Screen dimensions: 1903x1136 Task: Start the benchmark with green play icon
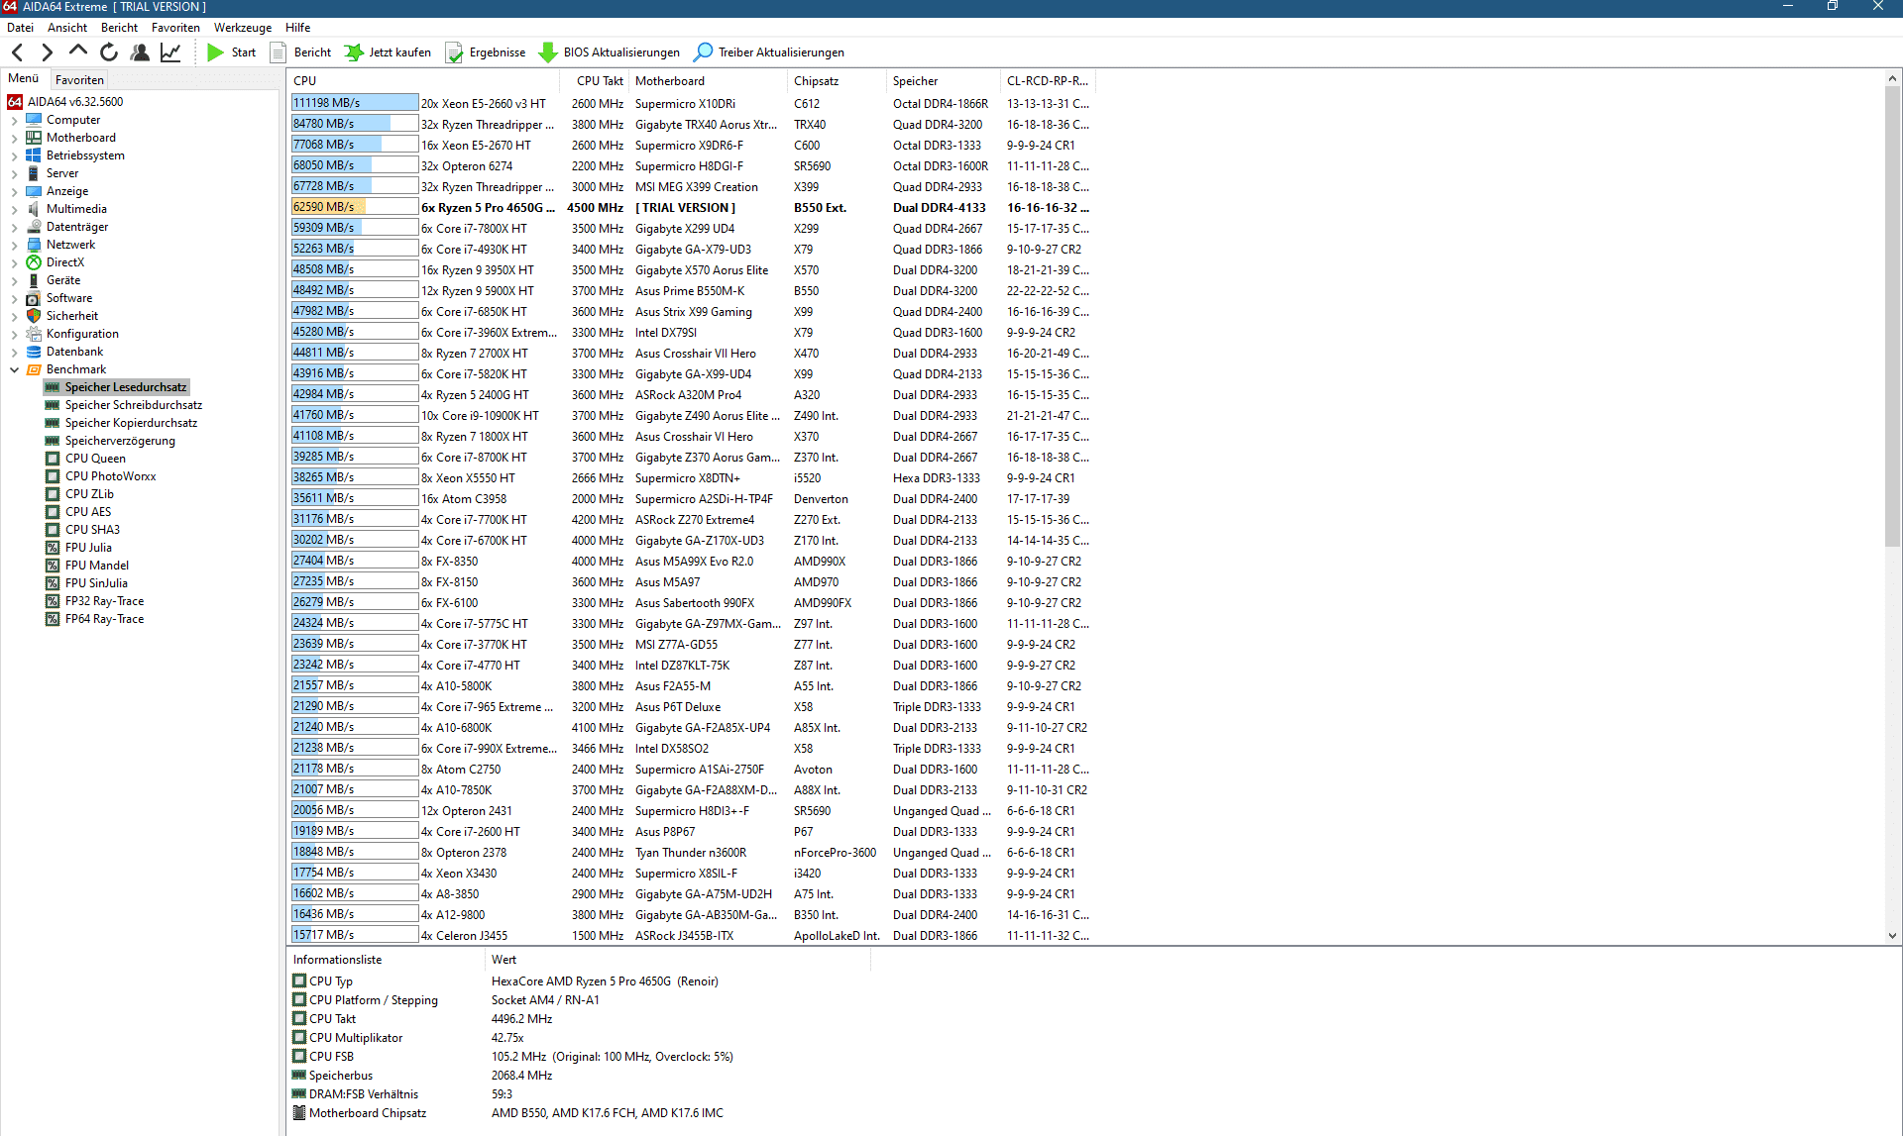215,52
